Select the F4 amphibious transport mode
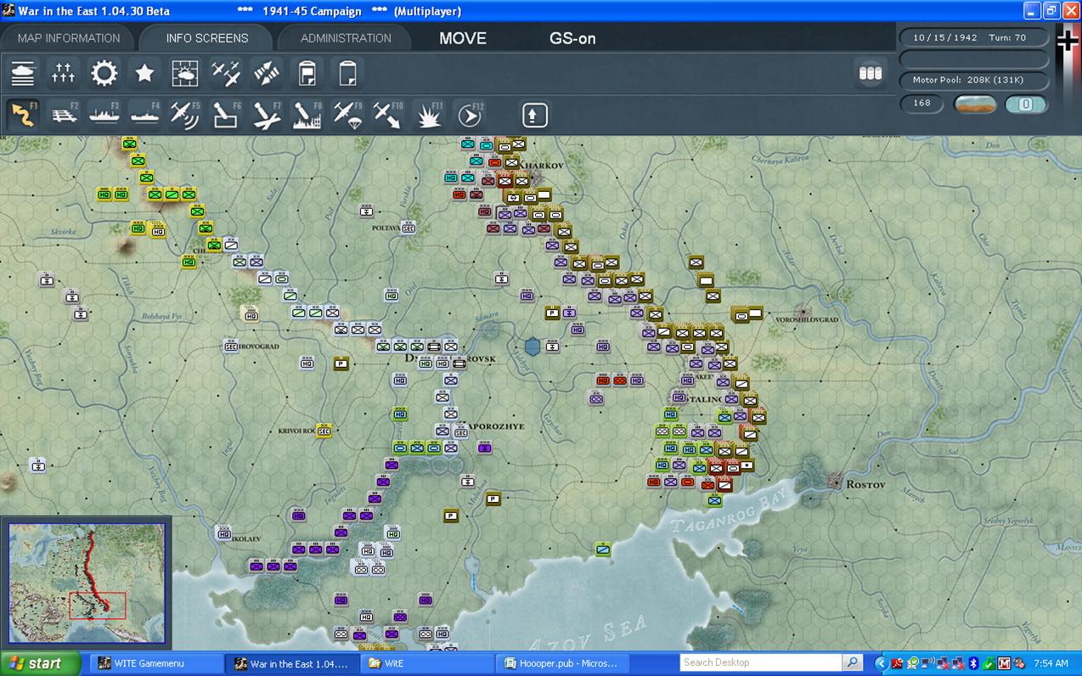This screenshot has height=676, width=1082. [x=144, y=115]
